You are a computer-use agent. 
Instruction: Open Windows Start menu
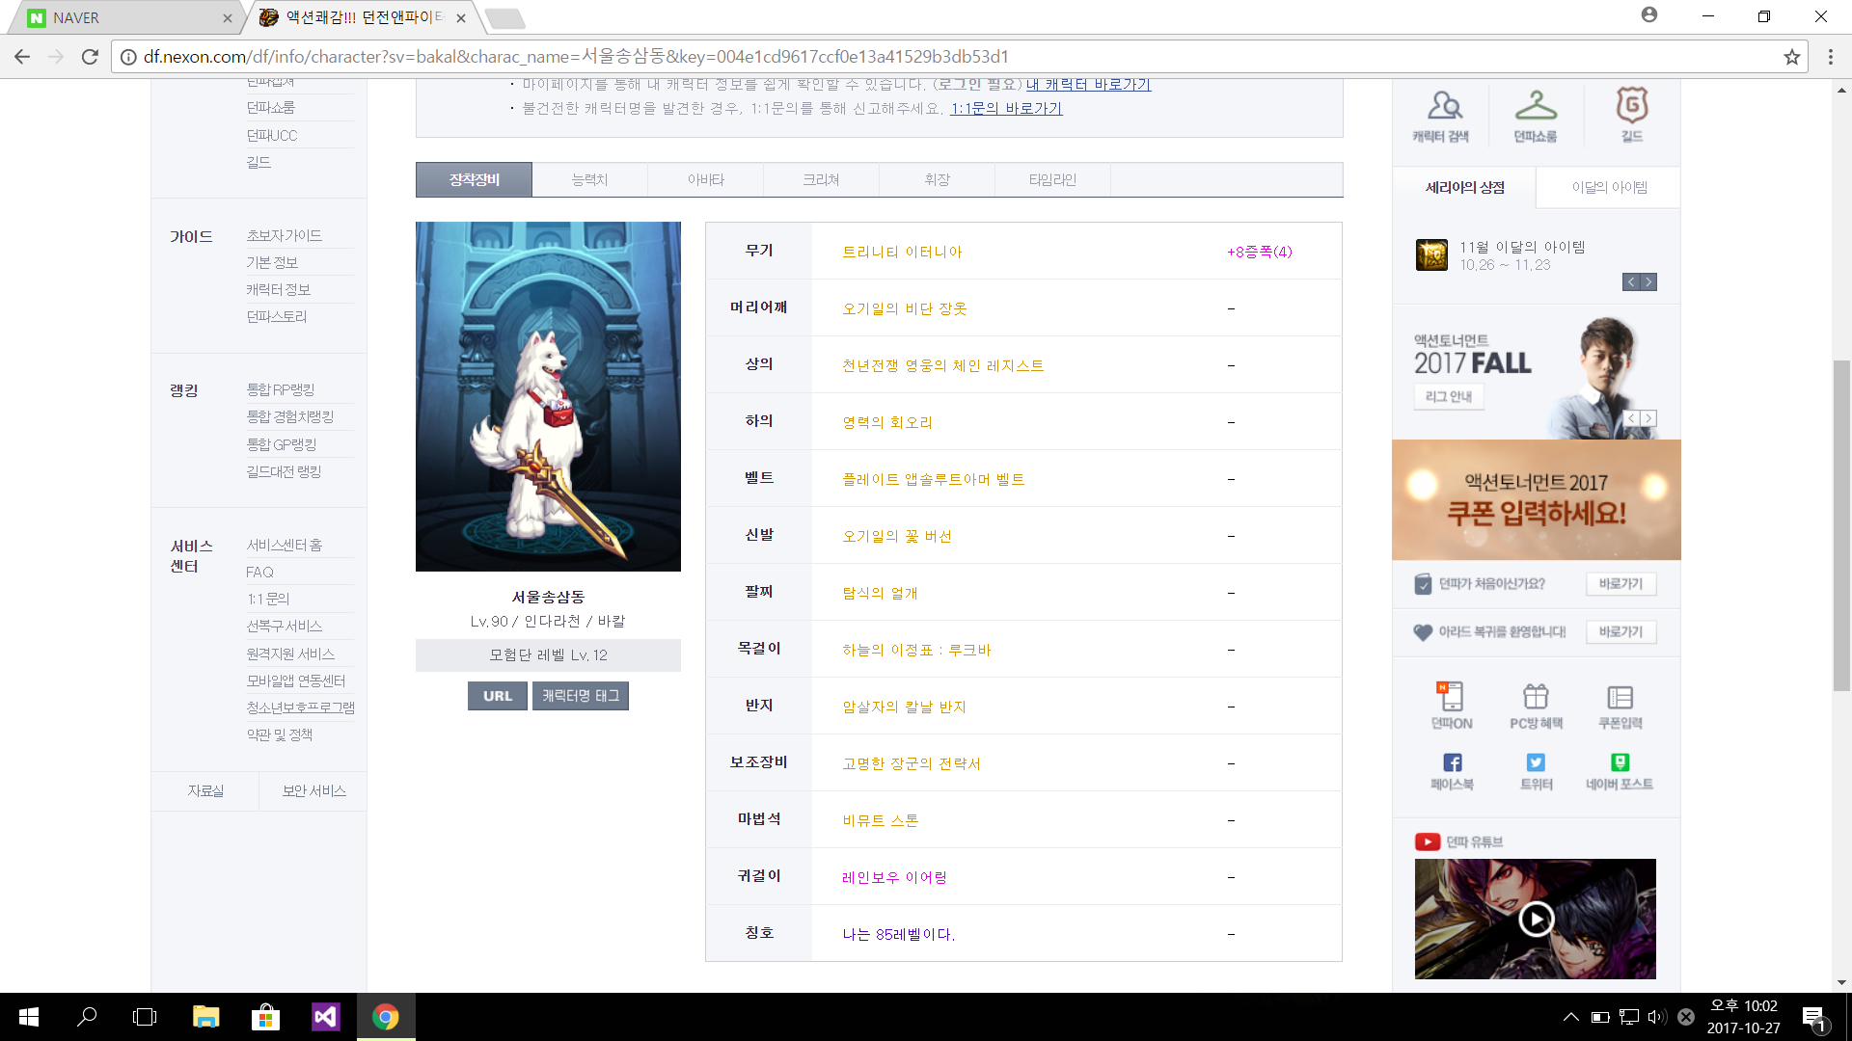pyautogui.click(x=29, y=1017)
